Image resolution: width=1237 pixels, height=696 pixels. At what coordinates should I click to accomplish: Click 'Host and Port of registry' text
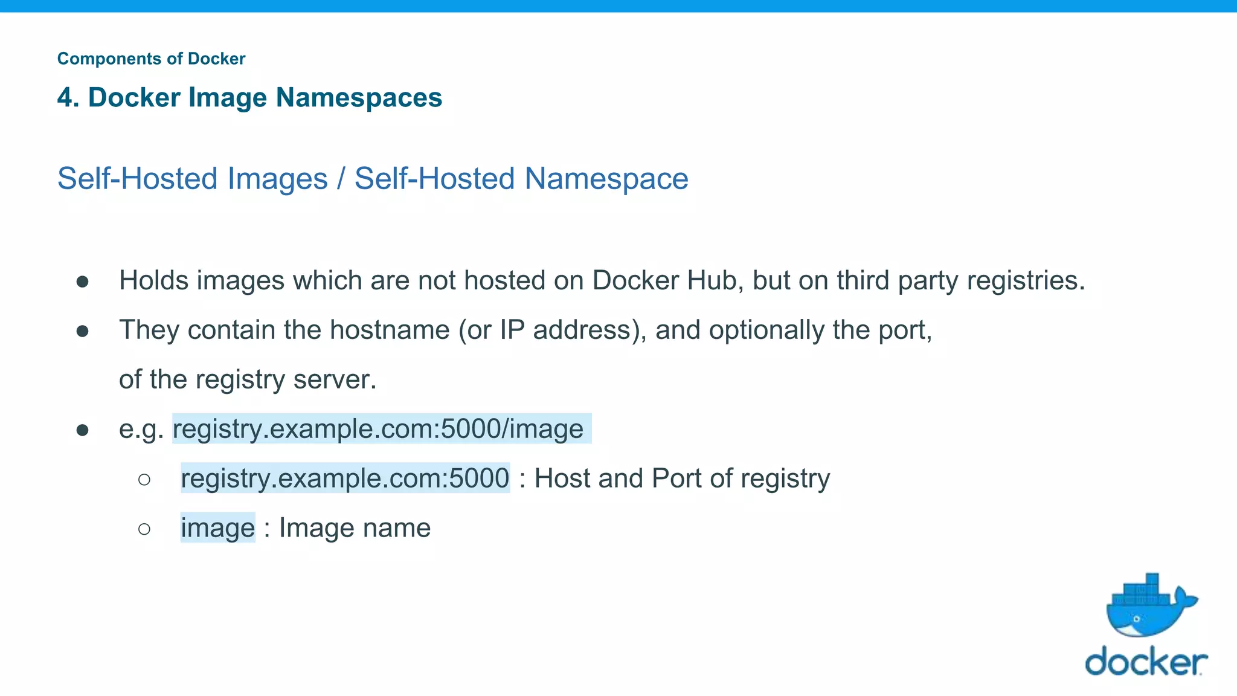point(682,478)
